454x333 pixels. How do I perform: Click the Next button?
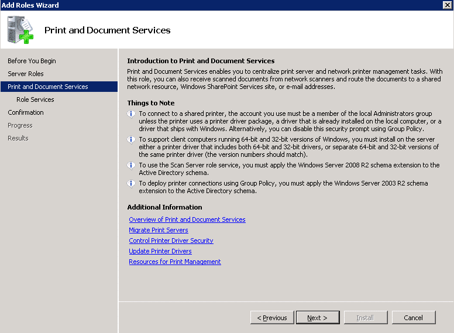coord(318,318)
